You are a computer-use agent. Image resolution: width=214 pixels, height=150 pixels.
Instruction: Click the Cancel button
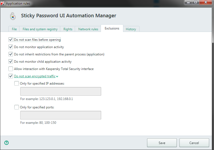point(194,143)
